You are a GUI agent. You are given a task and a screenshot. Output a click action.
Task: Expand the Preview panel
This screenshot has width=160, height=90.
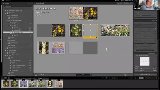(3, 3)
